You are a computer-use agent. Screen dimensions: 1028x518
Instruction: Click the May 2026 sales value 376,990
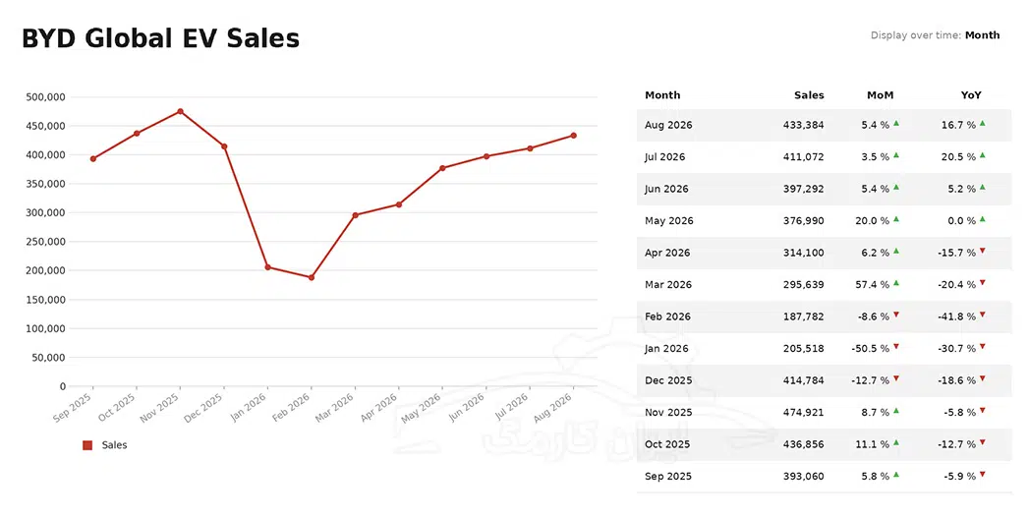click(803, 221)
